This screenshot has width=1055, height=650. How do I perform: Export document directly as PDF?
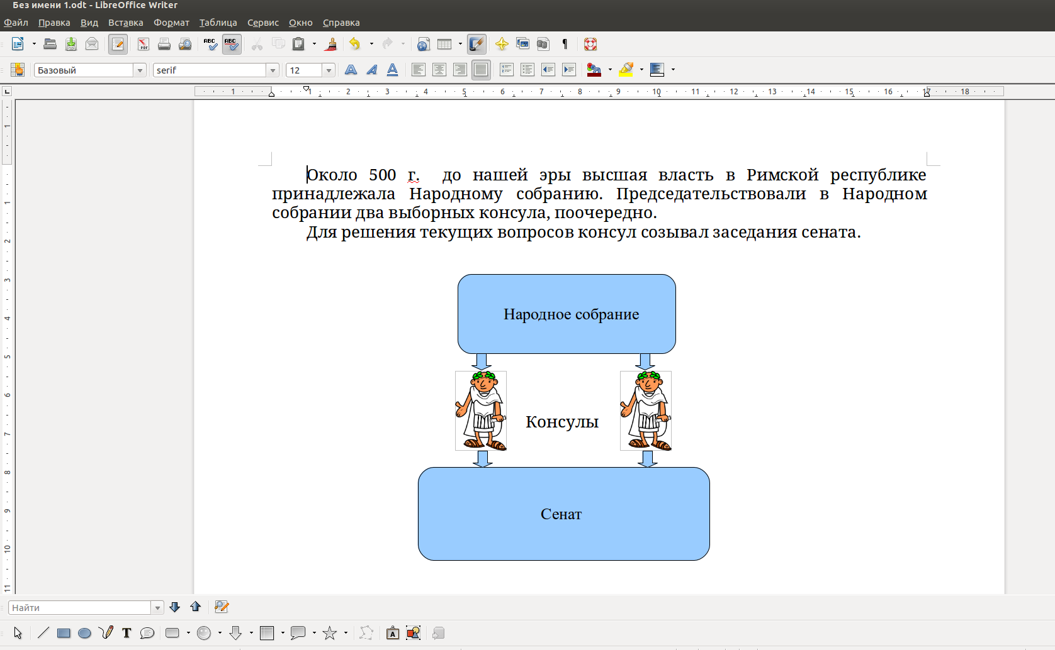[x=144, y=44]
